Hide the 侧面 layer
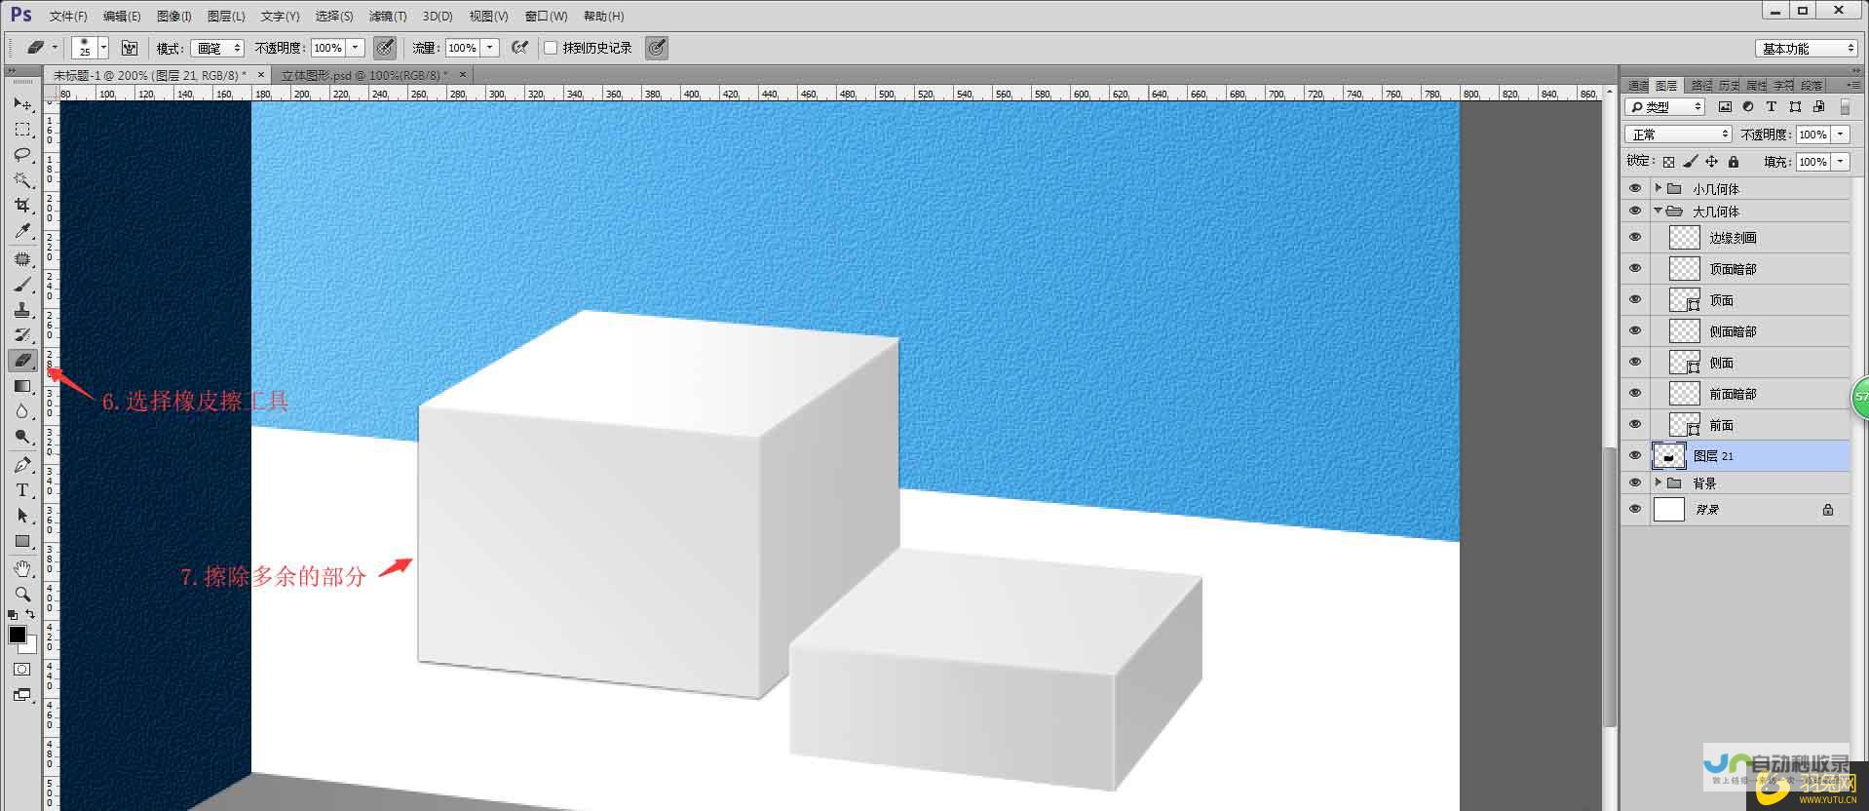Image resolution: width=1869 pixels, height=811 pixels. coord(1635,362)
